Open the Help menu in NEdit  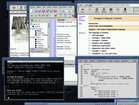point(135,61)
